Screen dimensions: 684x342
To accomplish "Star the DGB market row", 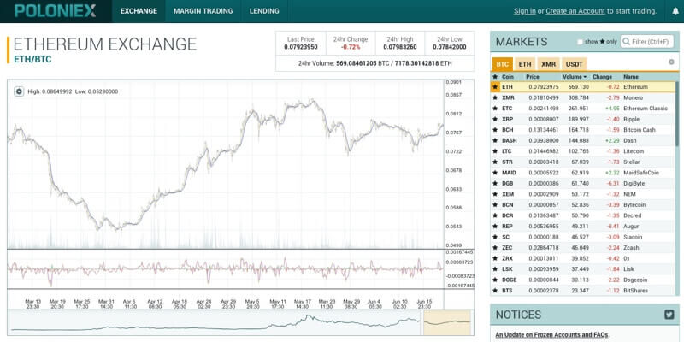I will (495, 183).
